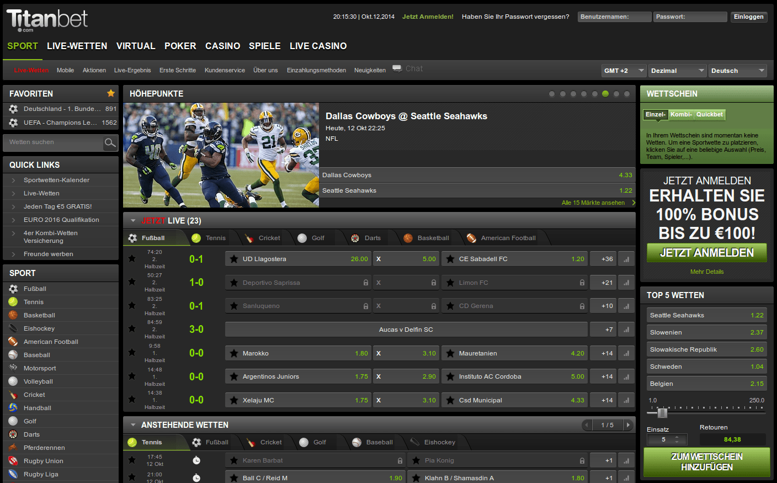Increase Einsatz stake with stepper arrows
Screen dimensions: 777x483
coord(677,437)
